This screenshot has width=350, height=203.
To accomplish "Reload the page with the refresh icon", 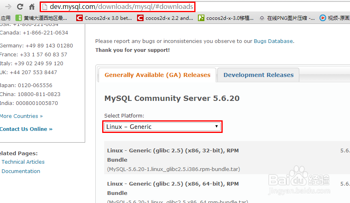I will (20, 7).
